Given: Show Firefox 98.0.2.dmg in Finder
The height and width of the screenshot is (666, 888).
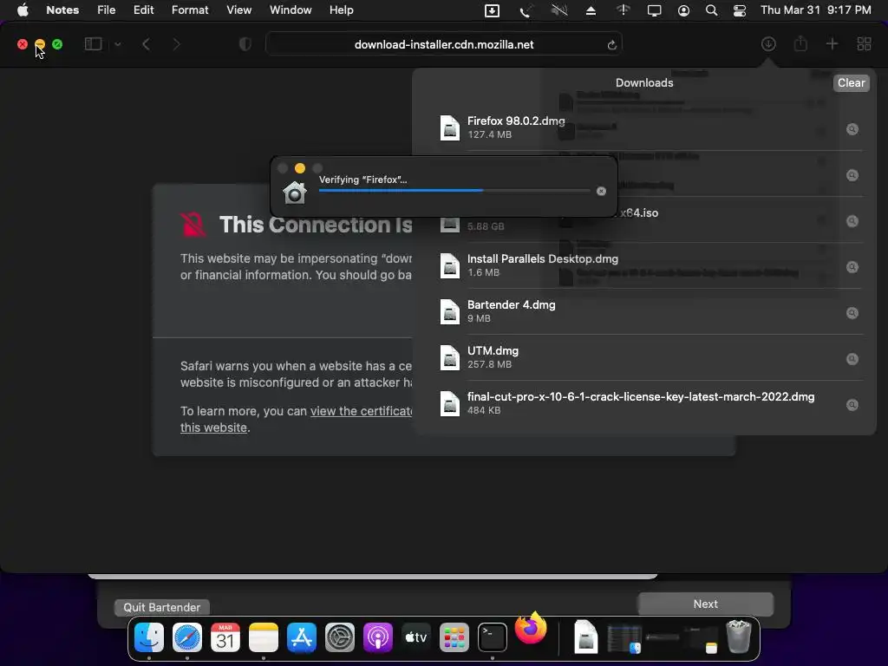Looking at the screenshot, I should pyautogui.click(x=852, y=129).
